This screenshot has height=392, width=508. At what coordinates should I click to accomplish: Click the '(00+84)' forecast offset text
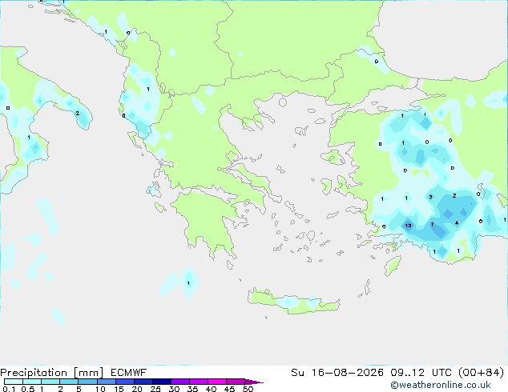(x=482, y=373)
